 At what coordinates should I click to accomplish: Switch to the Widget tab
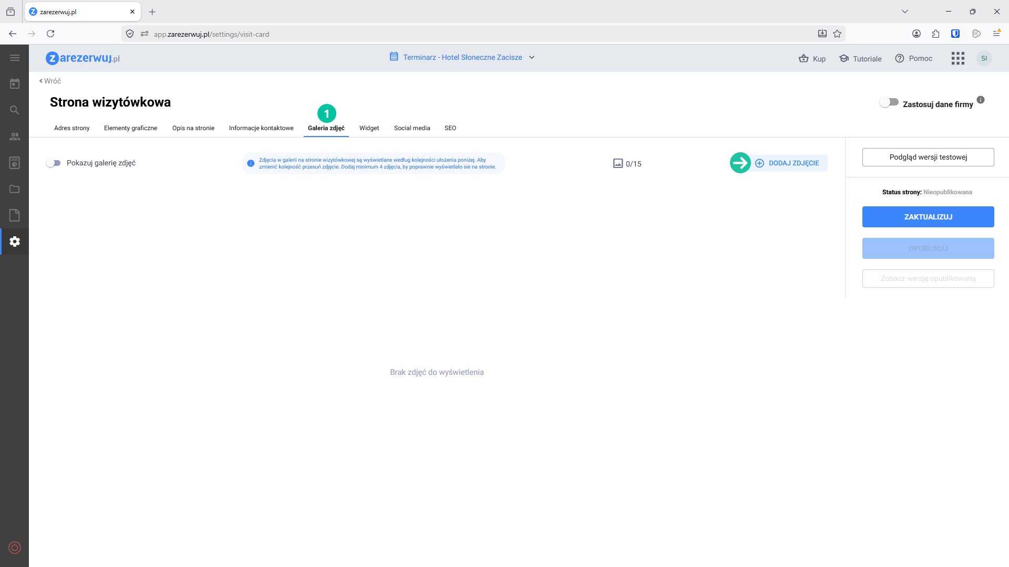369,128
